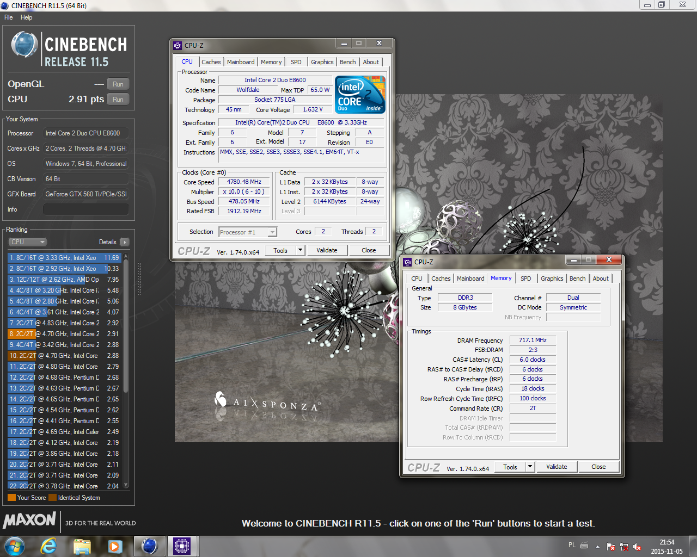Click Core Speed value 4780.48 MHz

tap(244, 182)
